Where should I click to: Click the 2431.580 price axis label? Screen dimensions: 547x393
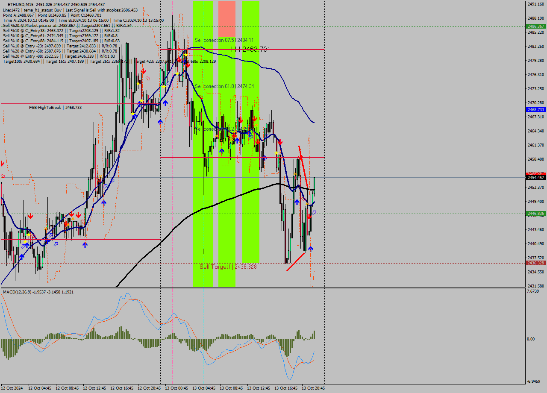click(536, 286)
